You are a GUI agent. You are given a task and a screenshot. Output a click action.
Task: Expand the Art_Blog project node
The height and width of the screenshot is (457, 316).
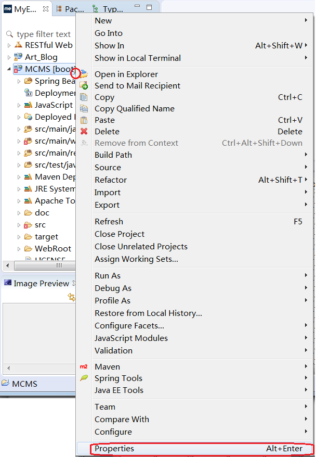(x=9, y=57)
